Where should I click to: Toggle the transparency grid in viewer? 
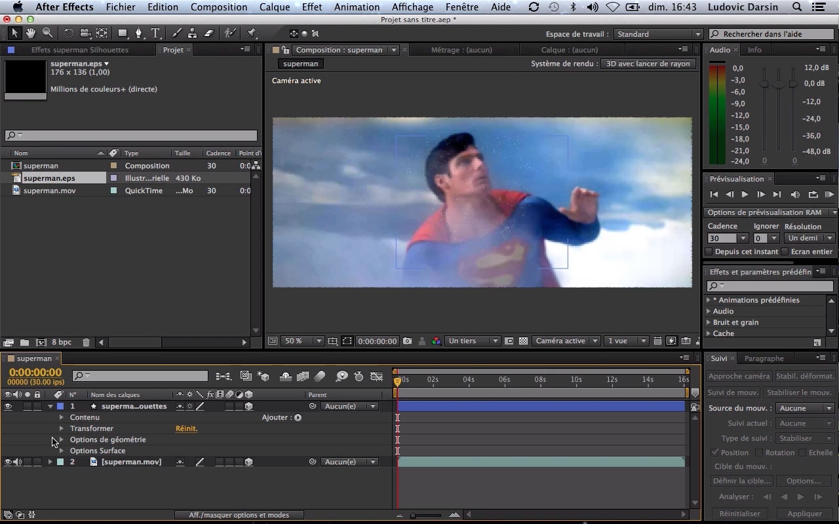523,341
